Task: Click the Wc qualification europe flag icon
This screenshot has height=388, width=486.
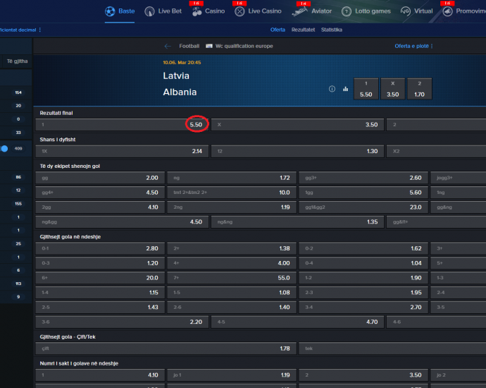Action: coord(209,46)
